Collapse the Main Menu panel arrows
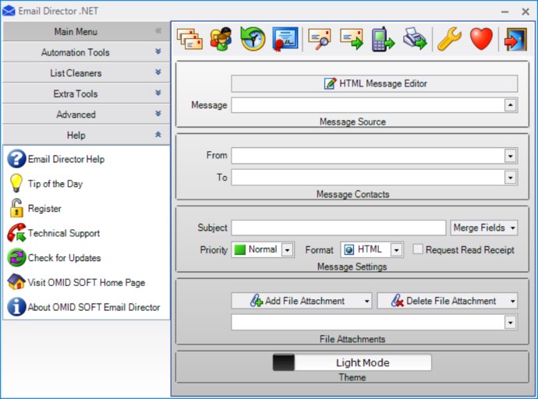The height and width of the screenshot is (399, 538). coord(158,31)
